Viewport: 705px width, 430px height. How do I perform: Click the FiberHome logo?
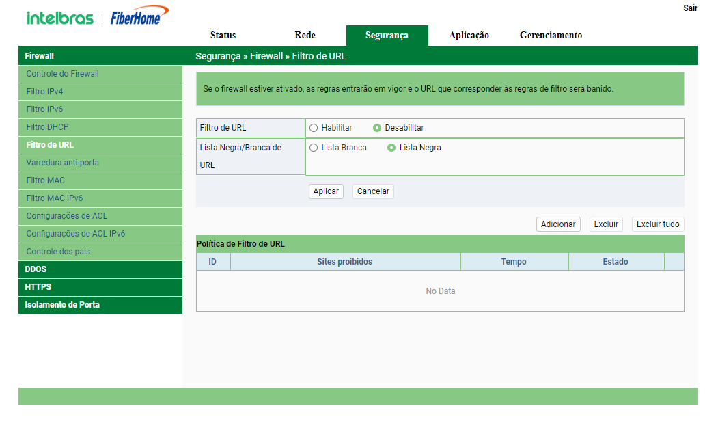coord(139,16)
